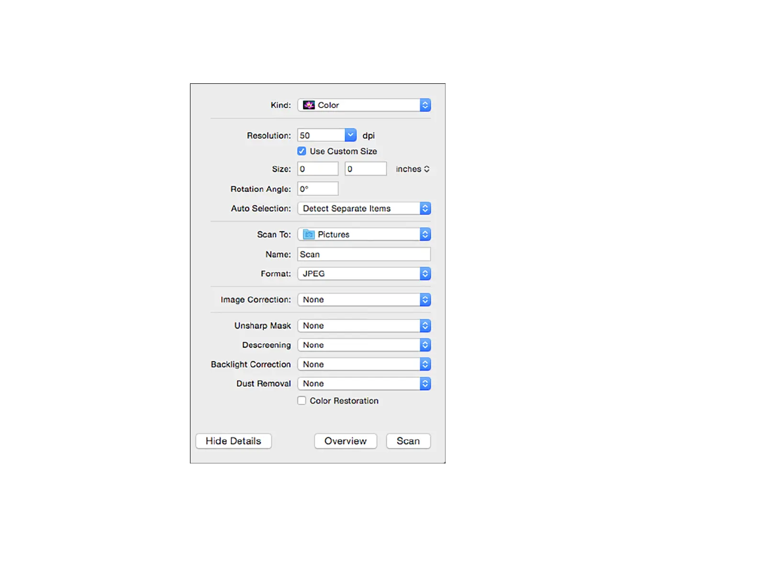Open the Unsharp Mask dropdown
758x586 pixels.
tap(364, 326)
